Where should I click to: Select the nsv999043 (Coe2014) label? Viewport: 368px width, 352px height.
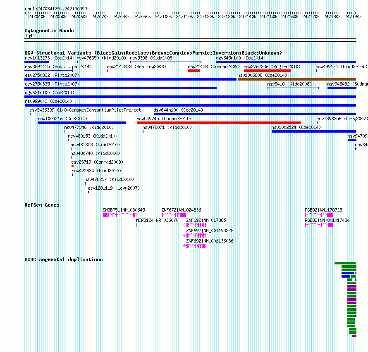click(x=48, y=101)
